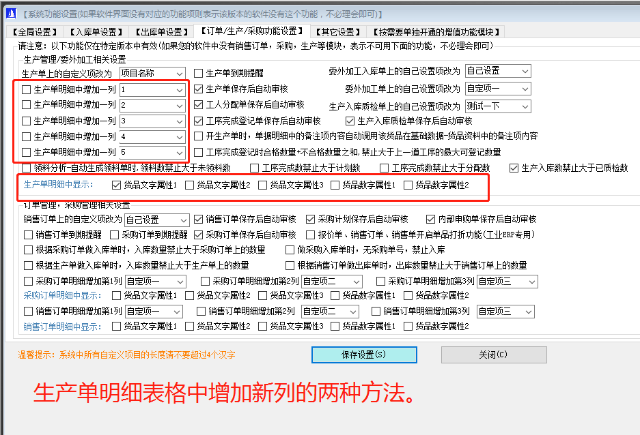Enable the 生产单到期提醒 checkbox
This screenshot has height=435, width=640.
pos(197,73)
